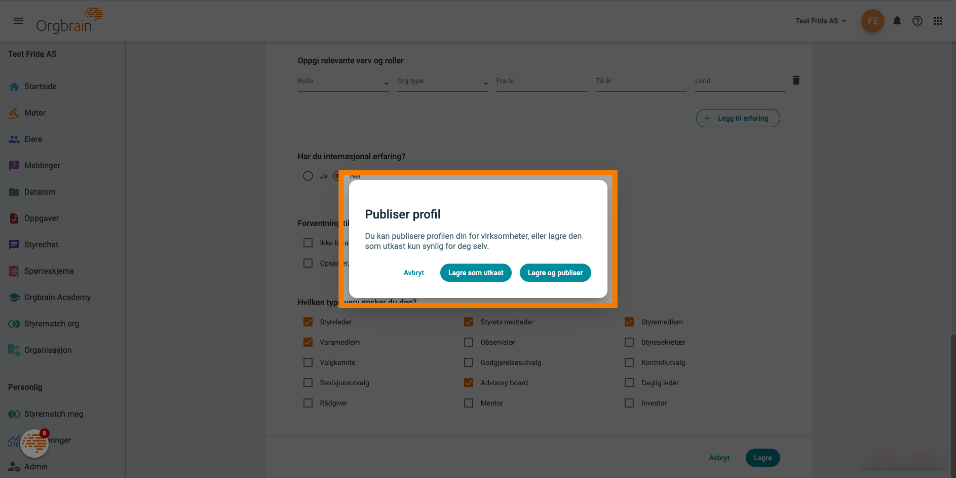Click the bottom Lagre button
This screenshot has height=478, width=956.
coord(762,458)
